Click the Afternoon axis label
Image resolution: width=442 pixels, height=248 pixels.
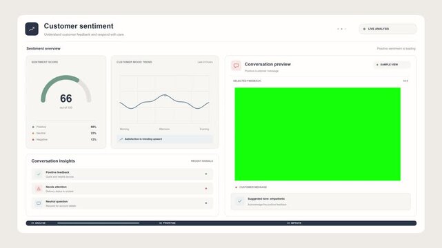coord(164,130)
